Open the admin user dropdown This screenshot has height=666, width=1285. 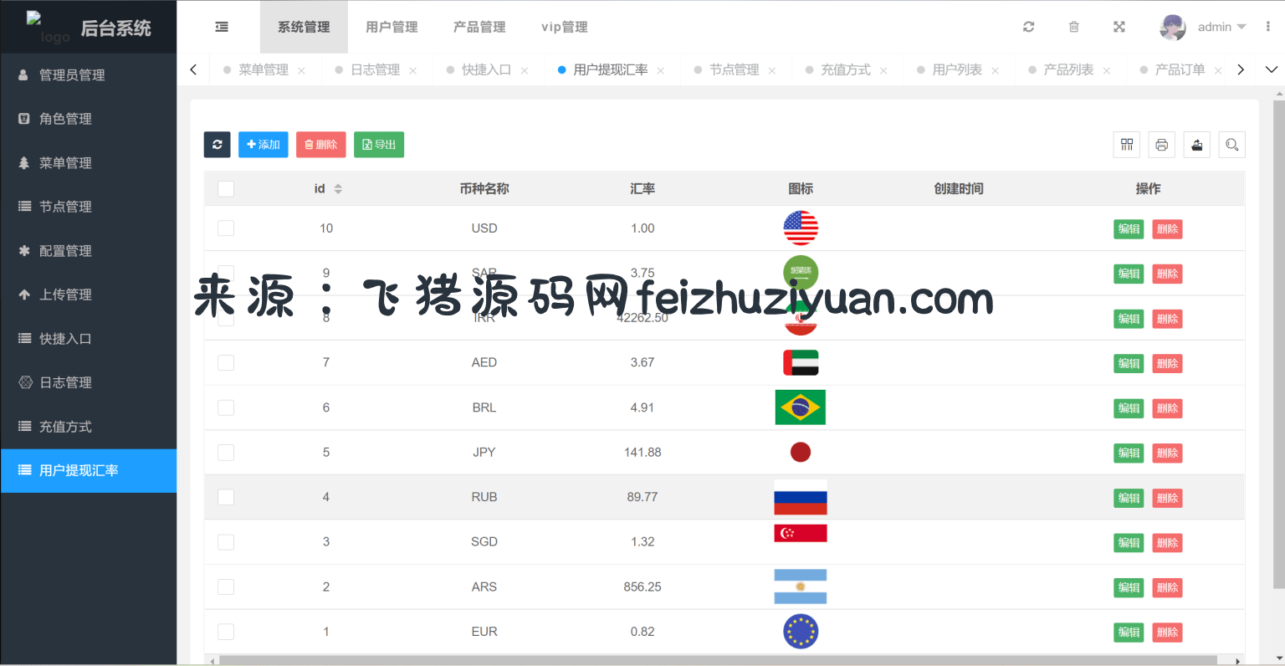pos(1205,27)
